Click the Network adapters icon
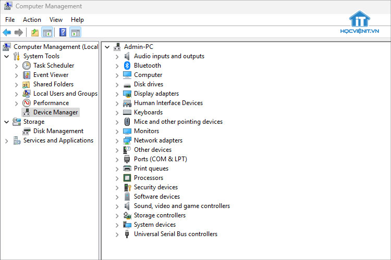This screenshot has height=260, width=391. point(127,140)
